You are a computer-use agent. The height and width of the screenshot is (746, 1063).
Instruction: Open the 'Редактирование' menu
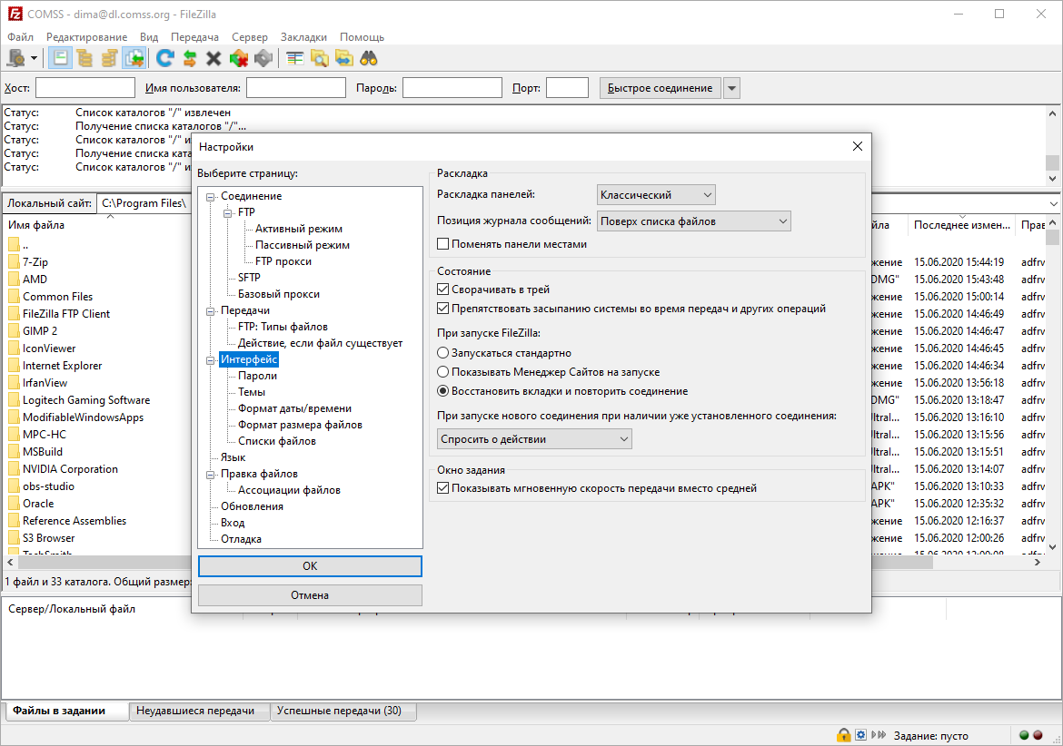click(x=86, y=37)
